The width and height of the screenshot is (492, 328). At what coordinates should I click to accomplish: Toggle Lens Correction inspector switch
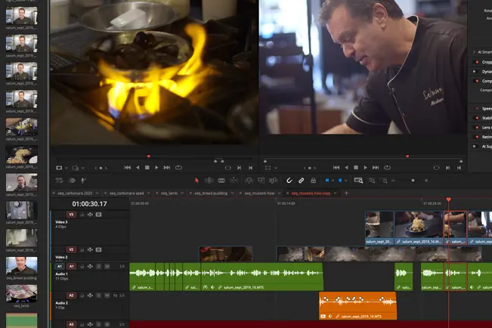click(x=475, y=128)
